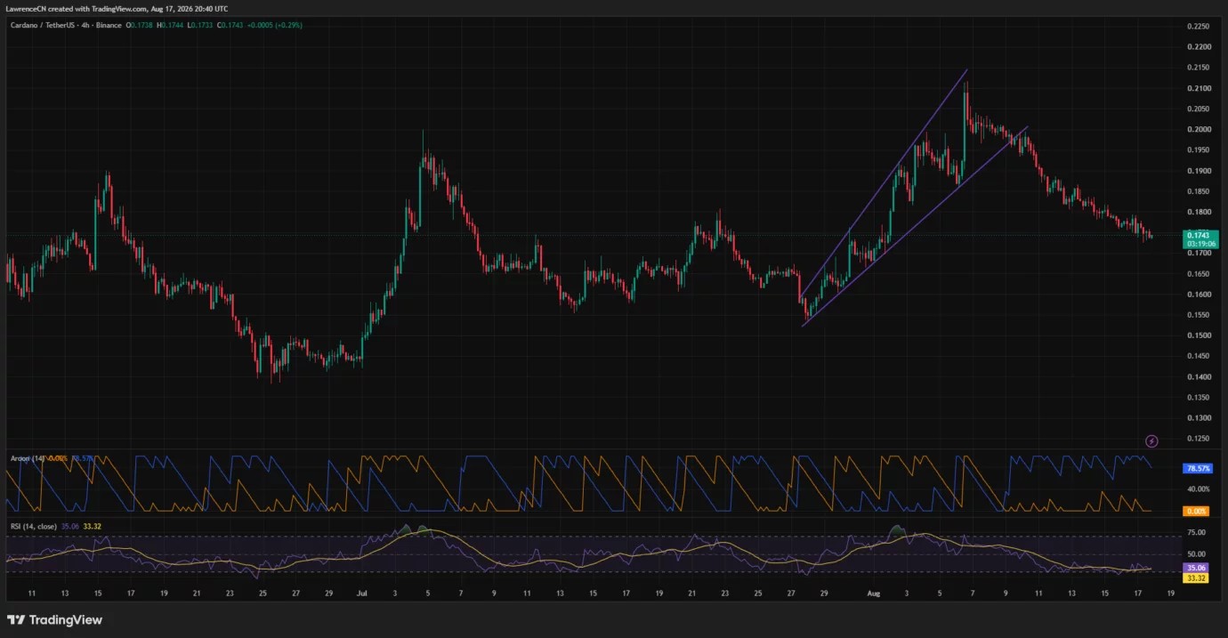Click the 40.00% Aroon scale label
Viewport: 1228px width, 638px height.
(x=1198, y=489)
